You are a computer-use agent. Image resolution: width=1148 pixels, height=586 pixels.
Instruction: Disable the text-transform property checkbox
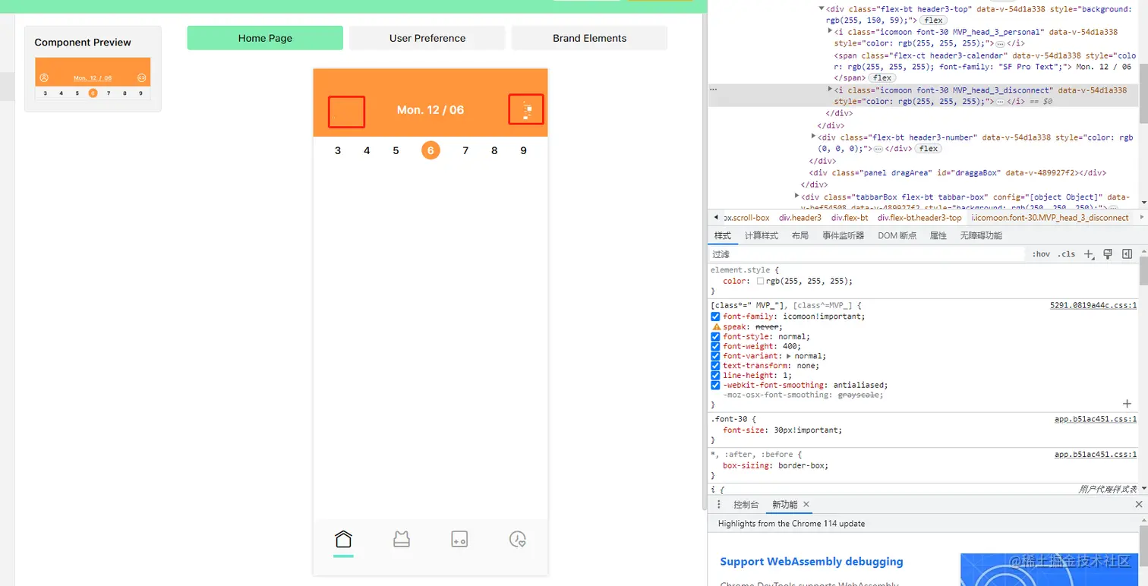tap(716, 366)
